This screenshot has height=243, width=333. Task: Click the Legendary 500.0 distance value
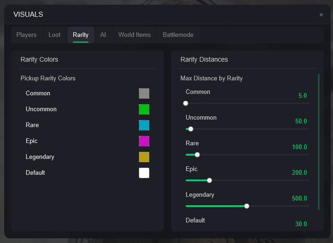(x=299, y=198)
